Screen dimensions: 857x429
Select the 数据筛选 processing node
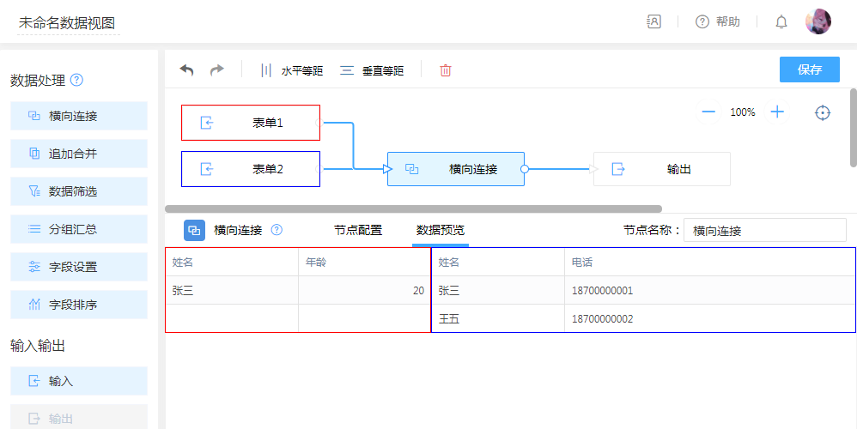79,191
